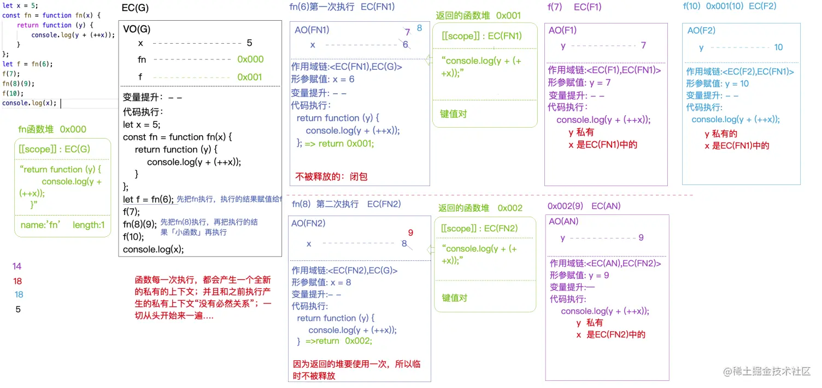Select the console.log(x) line in source code
This screenshot has height=388, width=822.
30,103
